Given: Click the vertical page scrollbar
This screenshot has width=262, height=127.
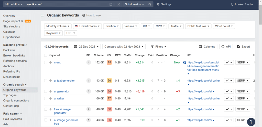Looking at the screenshot, I should click(x=260, y=15).
